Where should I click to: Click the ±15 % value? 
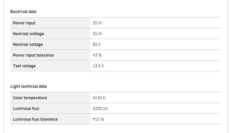coord(98,119)
